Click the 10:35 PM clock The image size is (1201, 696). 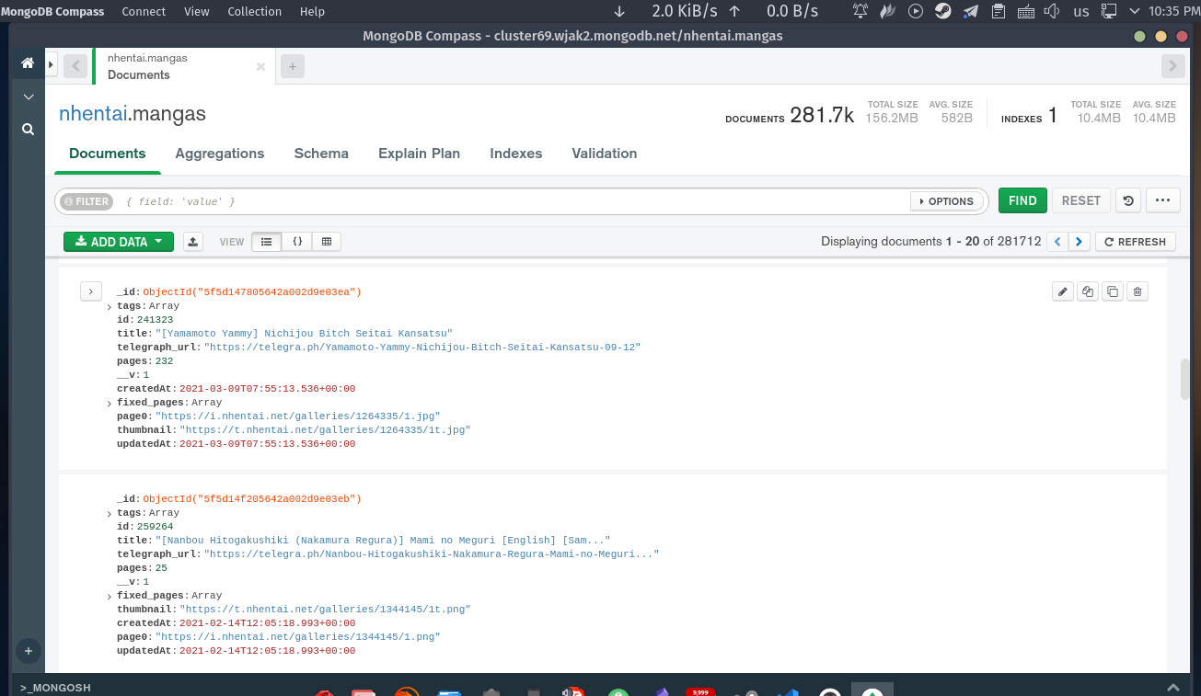tap(1173, 11)
